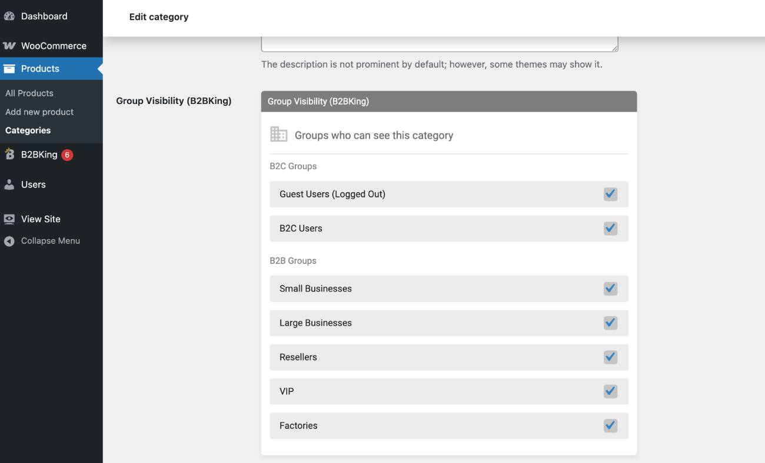The height and width of the screenshot is (463, 765).
Task: Click the description textarea resize handle
Action: (x=614, y=48)
